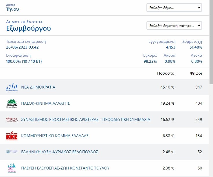
Task: Open the 'Επιλέξτε δήμο...' dropdown
Action: [174, 8]
